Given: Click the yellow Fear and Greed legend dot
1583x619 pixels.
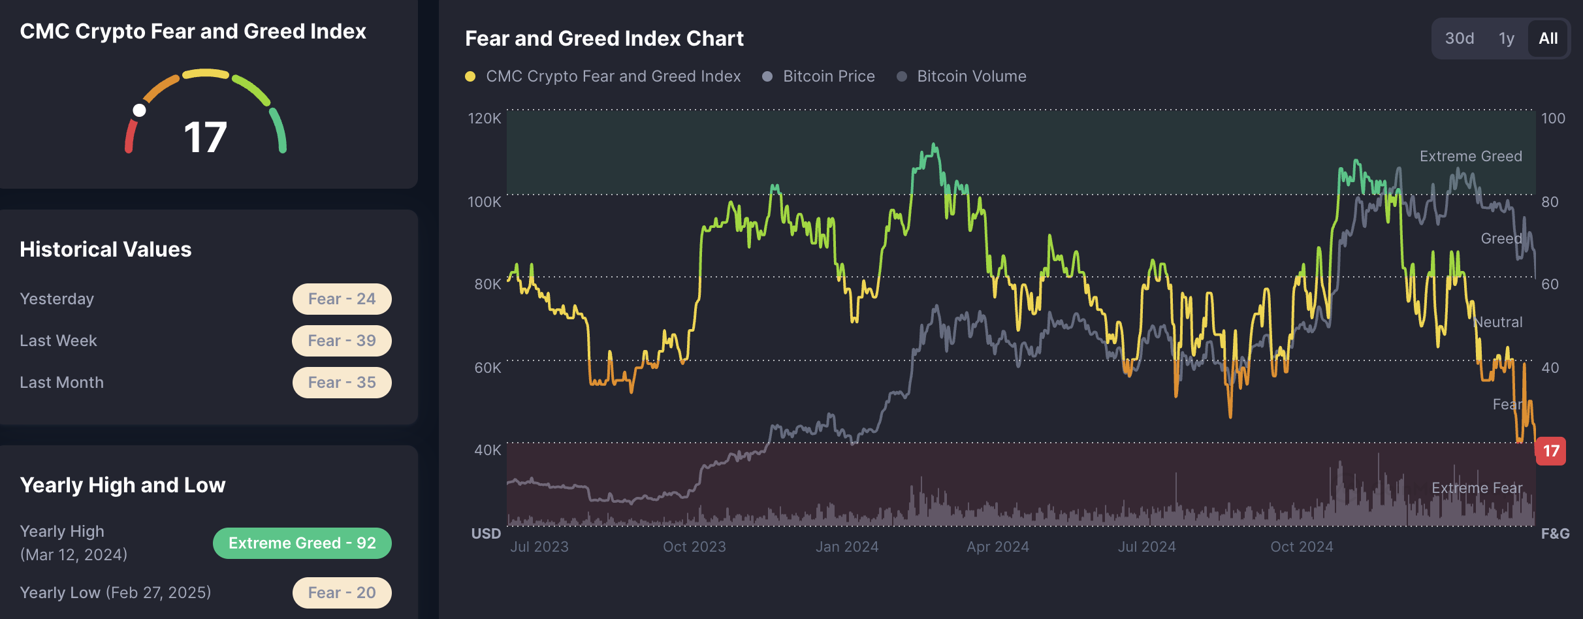Looking at the screenshot, I should [470, 76].
